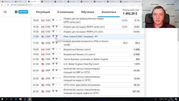Click UK flag in GBP CFTC row
Screen dimensions: 179x101
(43, 70)
